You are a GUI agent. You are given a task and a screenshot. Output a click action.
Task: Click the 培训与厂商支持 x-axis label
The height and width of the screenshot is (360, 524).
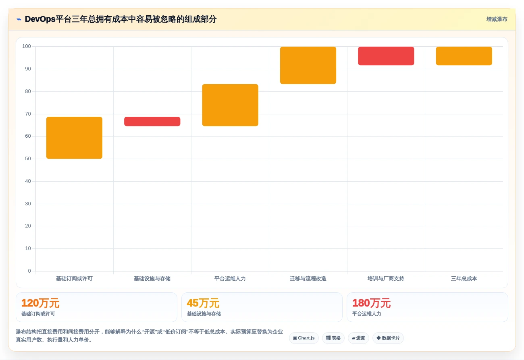[x=386, y=279]
